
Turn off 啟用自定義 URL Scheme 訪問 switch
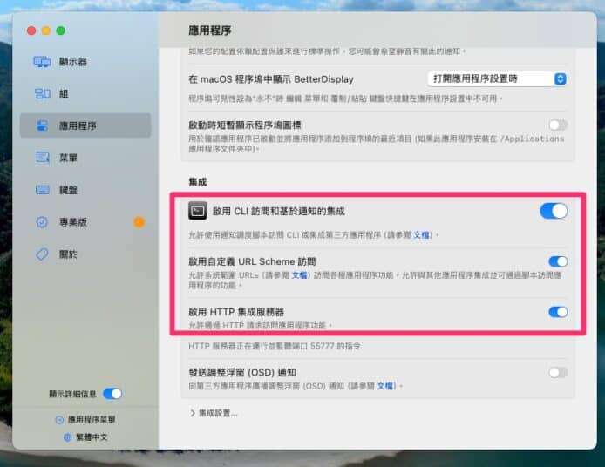click(557, 261)
